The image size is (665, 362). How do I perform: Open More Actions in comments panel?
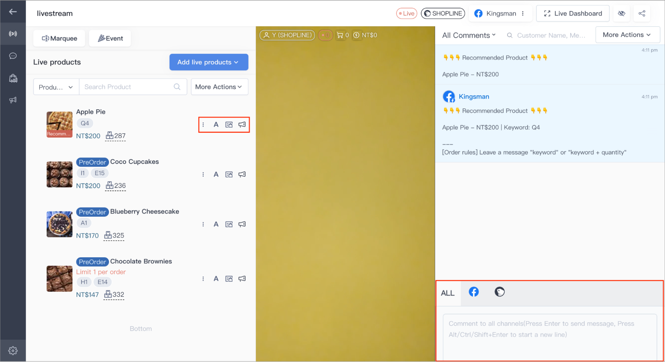(x=627, y=35)
